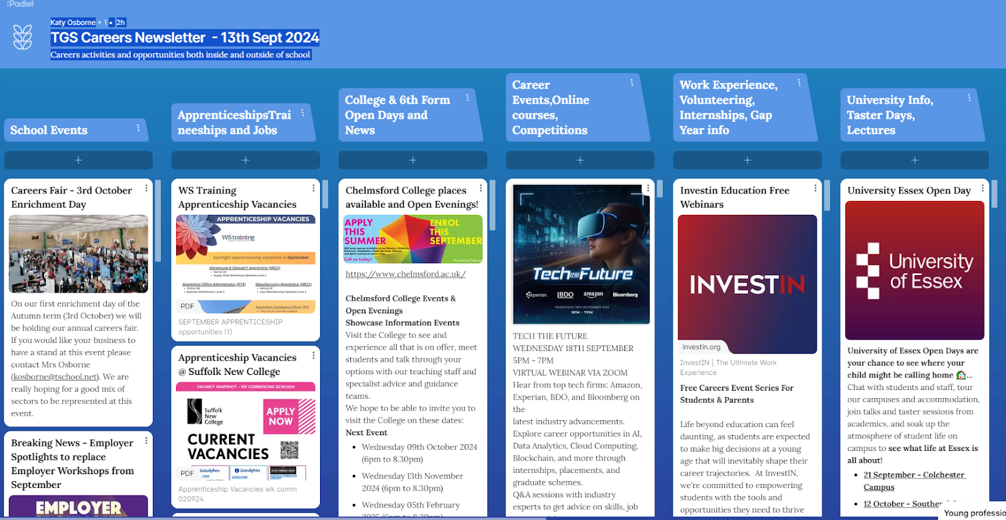1006x520 pixels.
Task: Click InvestIN The Ultimate Work Experience caption
Action: point(728,367)
